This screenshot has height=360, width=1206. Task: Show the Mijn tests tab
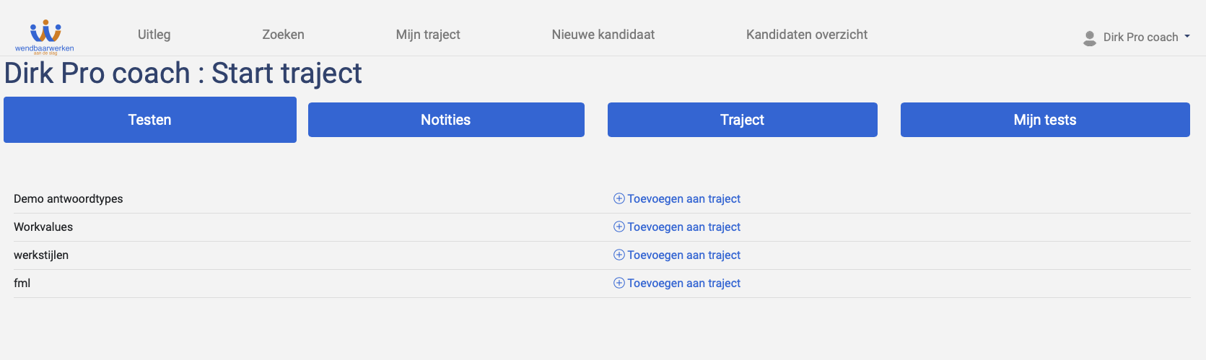[1045, 120]
